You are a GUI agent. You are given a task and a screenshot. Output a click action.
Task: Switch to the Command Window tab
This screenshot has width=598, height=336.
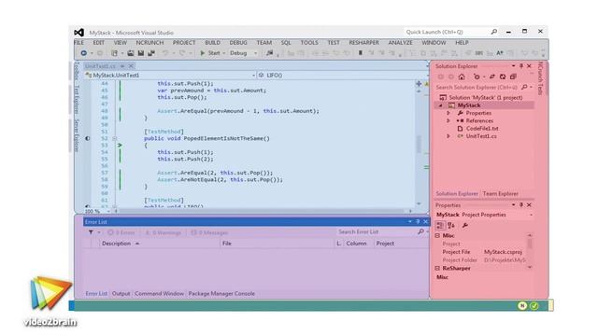tap(159, 294)
